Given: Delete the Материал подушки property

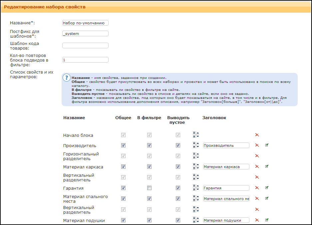Looking at the screenshot, I should pos(257,220).
